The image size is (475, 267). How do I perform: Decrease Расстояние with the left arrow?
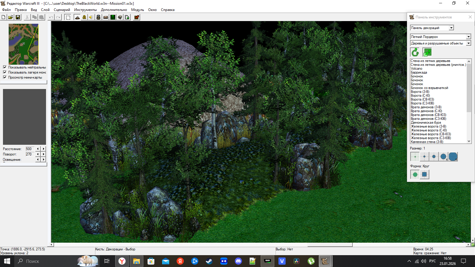pyautogui.click(x=38, y=149)
